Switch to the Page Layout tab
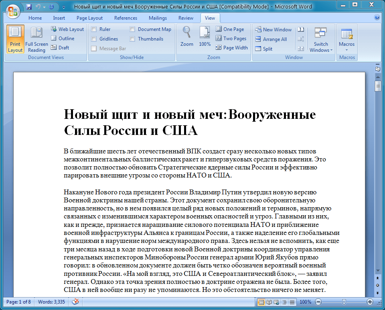Viewport: 385px width, 310px height. click(x=89, y=18)
